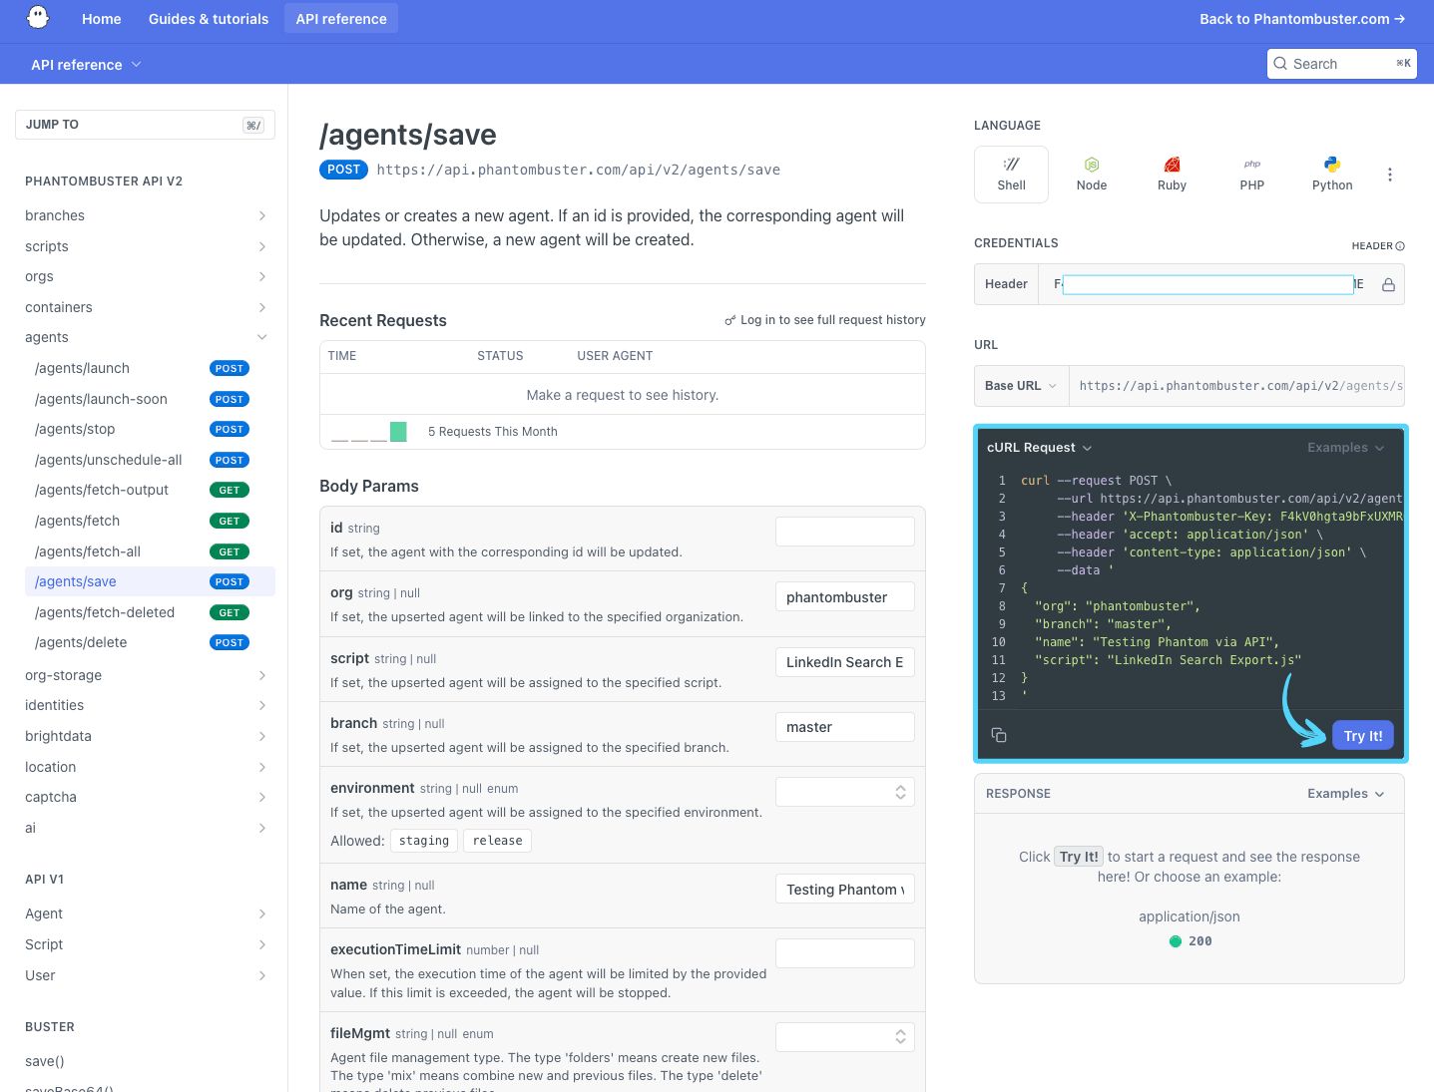Screen dimensions: 1434x1092
Task: Open /agents/delete endpoint page
Action: coord(150,642)
